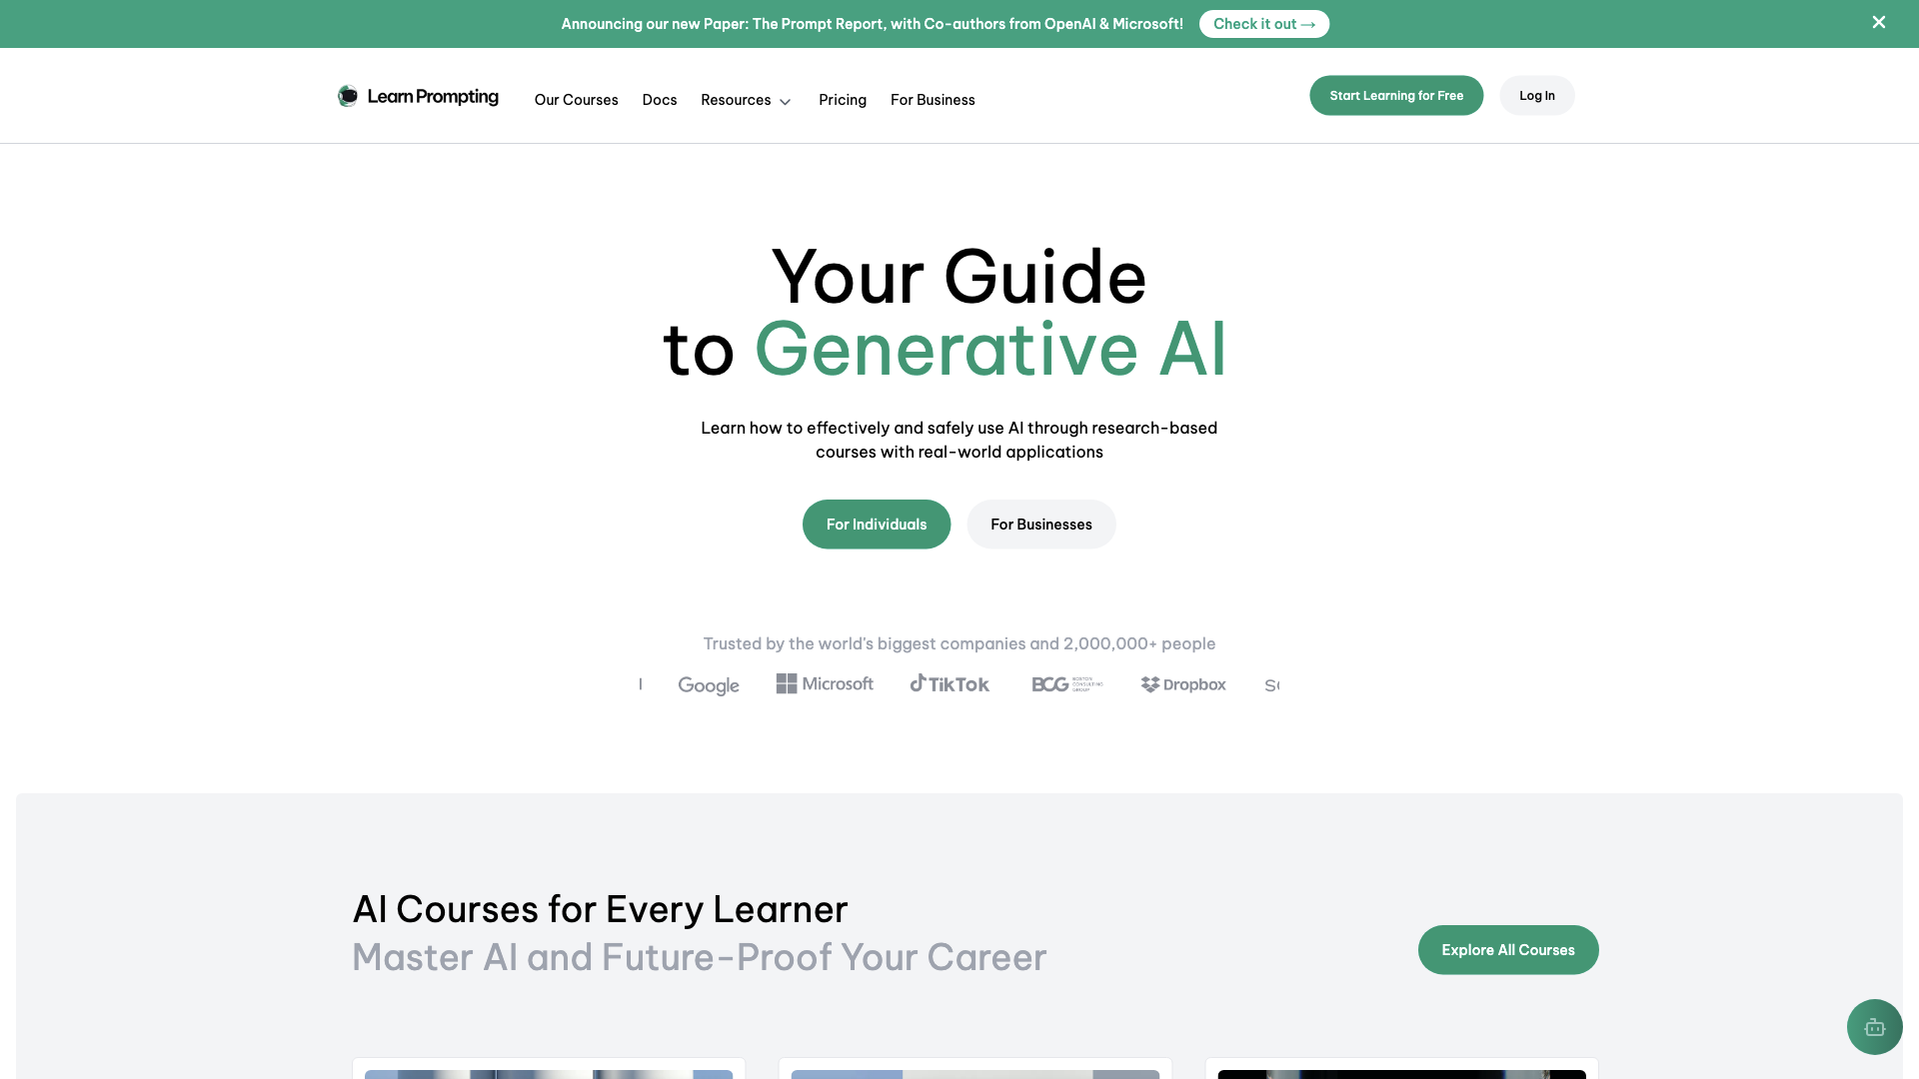Viewport: 1919px width, 1079px height.
Task: Click the Docs navigation link
Action: point(659,99)
